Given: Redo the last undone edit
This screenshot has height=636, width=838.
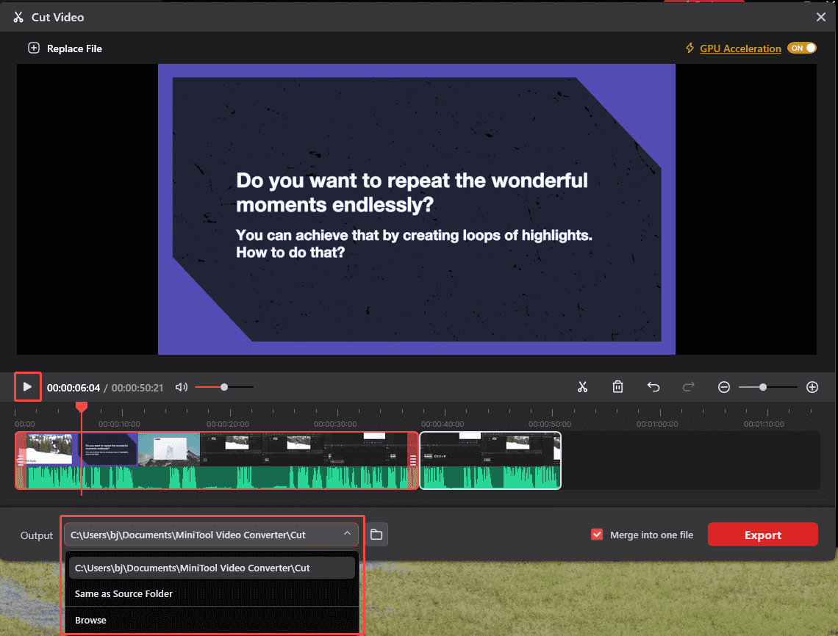Looking at the screenshot, I should (x=688, y=387).
